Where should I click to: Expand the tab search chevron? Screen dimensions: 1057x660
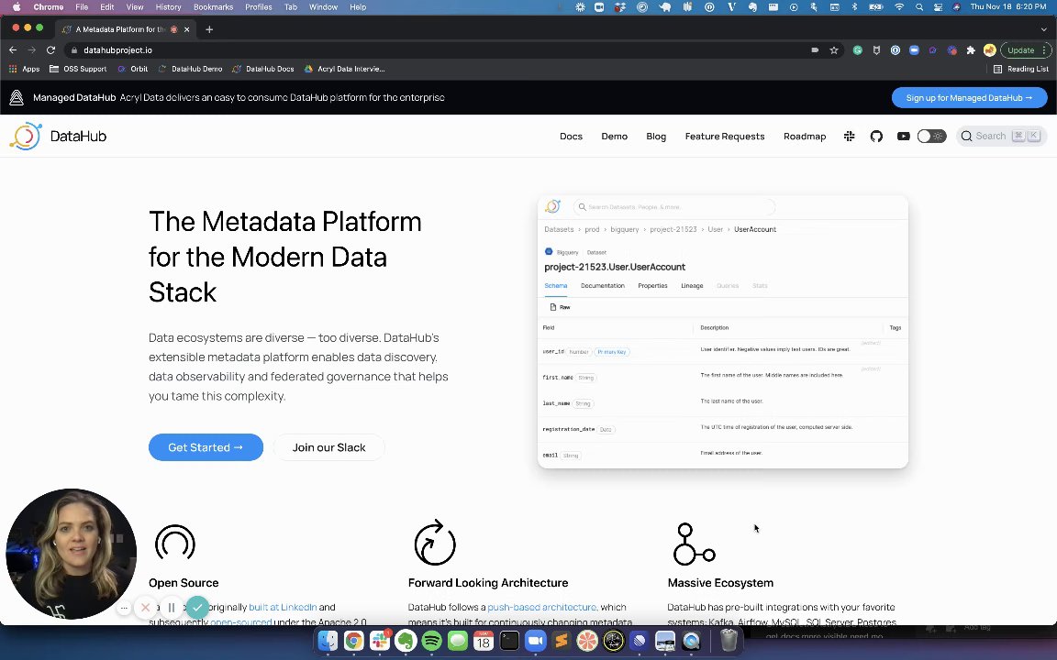coord(1043,29)
